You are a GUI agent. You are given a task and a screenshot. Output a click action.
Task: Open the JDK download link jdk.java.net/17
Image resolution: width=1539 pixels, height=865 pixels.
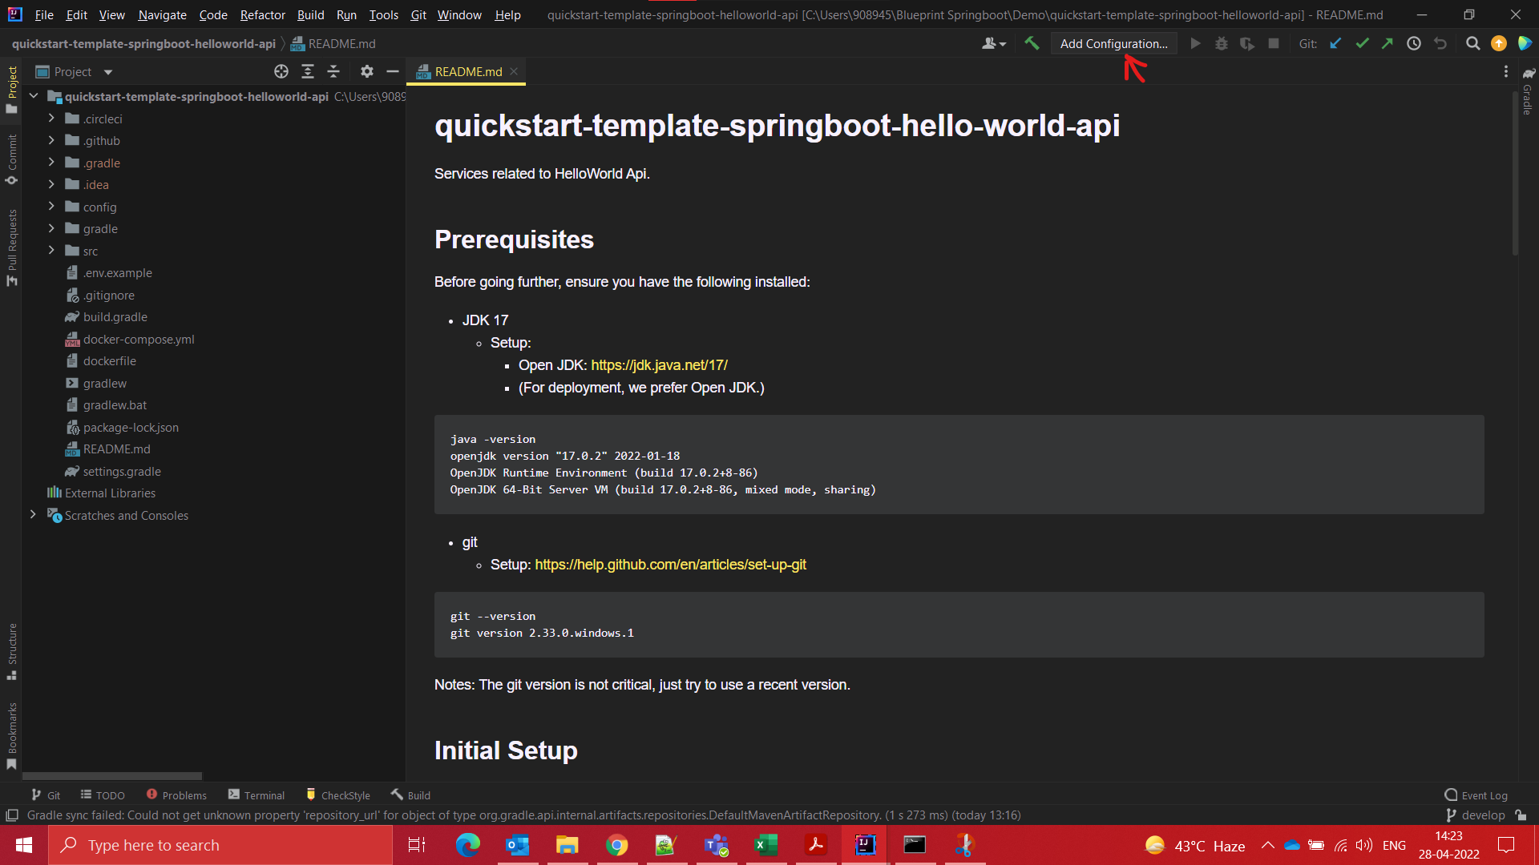pyautogui.click(x=659, y=364)
